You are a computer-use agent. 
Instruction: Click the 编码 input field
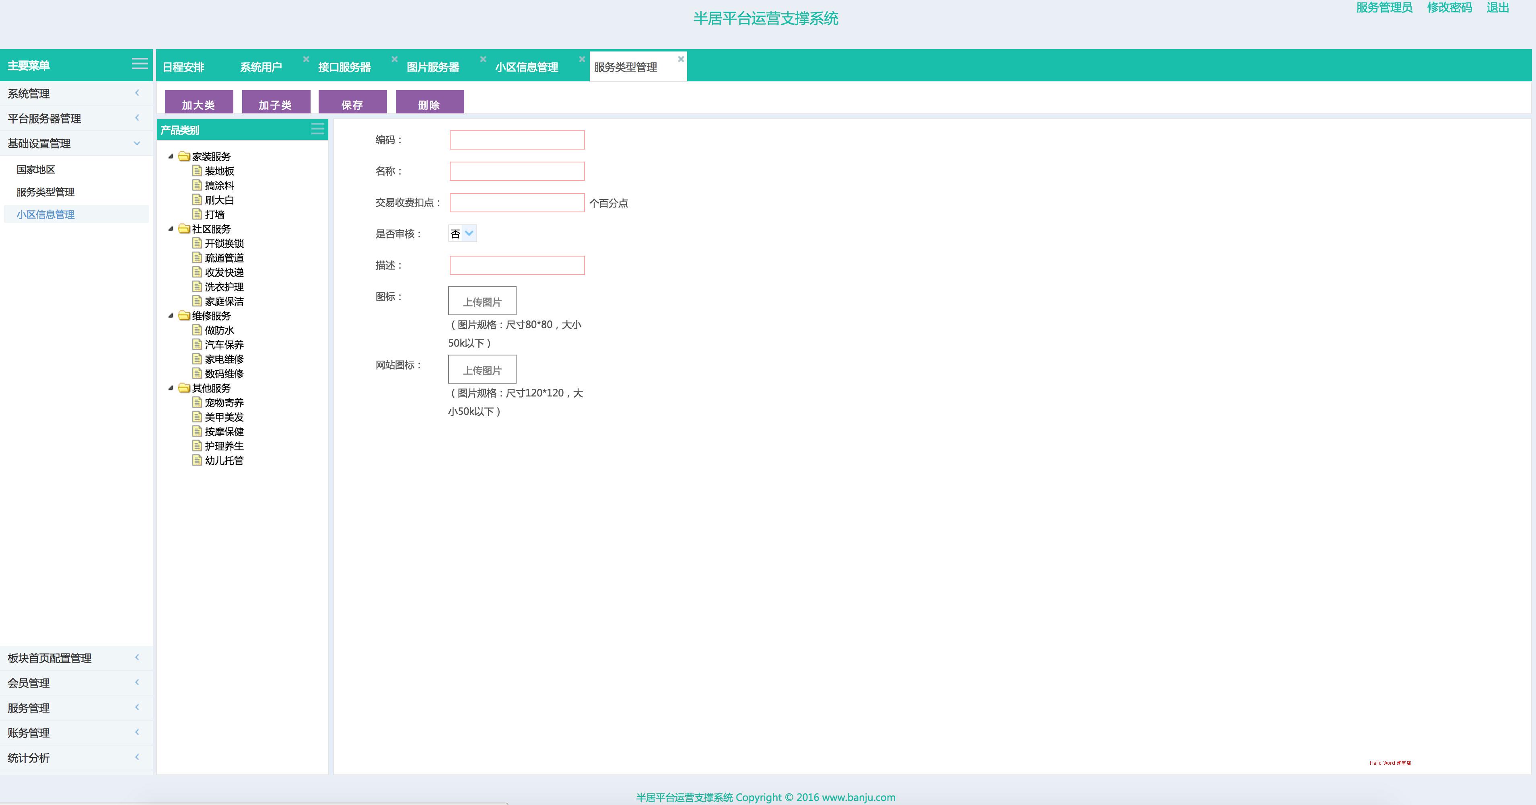[517, 140]
